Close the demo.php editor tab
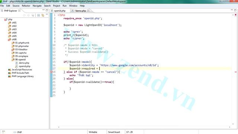238x134 pixels. (89, 11)
